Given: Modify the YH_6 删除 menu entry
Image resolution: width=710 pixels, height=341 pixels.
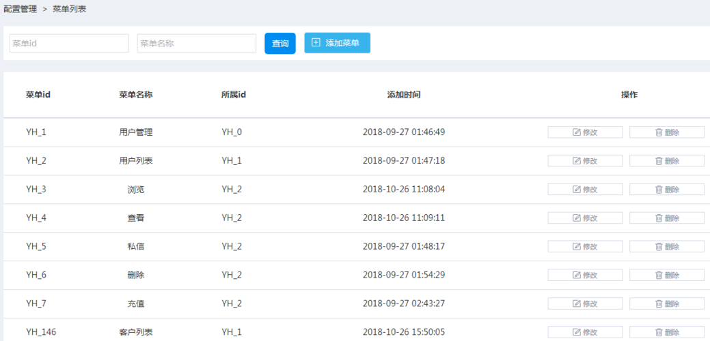Looking at the screenshot, I should (585, 276).
